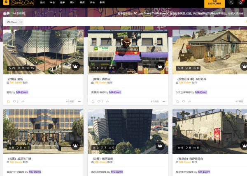This screenshot has height=176, width=247.
Task: Bookmark the 面具店 mask shop job card
Action: click(93, 101)
